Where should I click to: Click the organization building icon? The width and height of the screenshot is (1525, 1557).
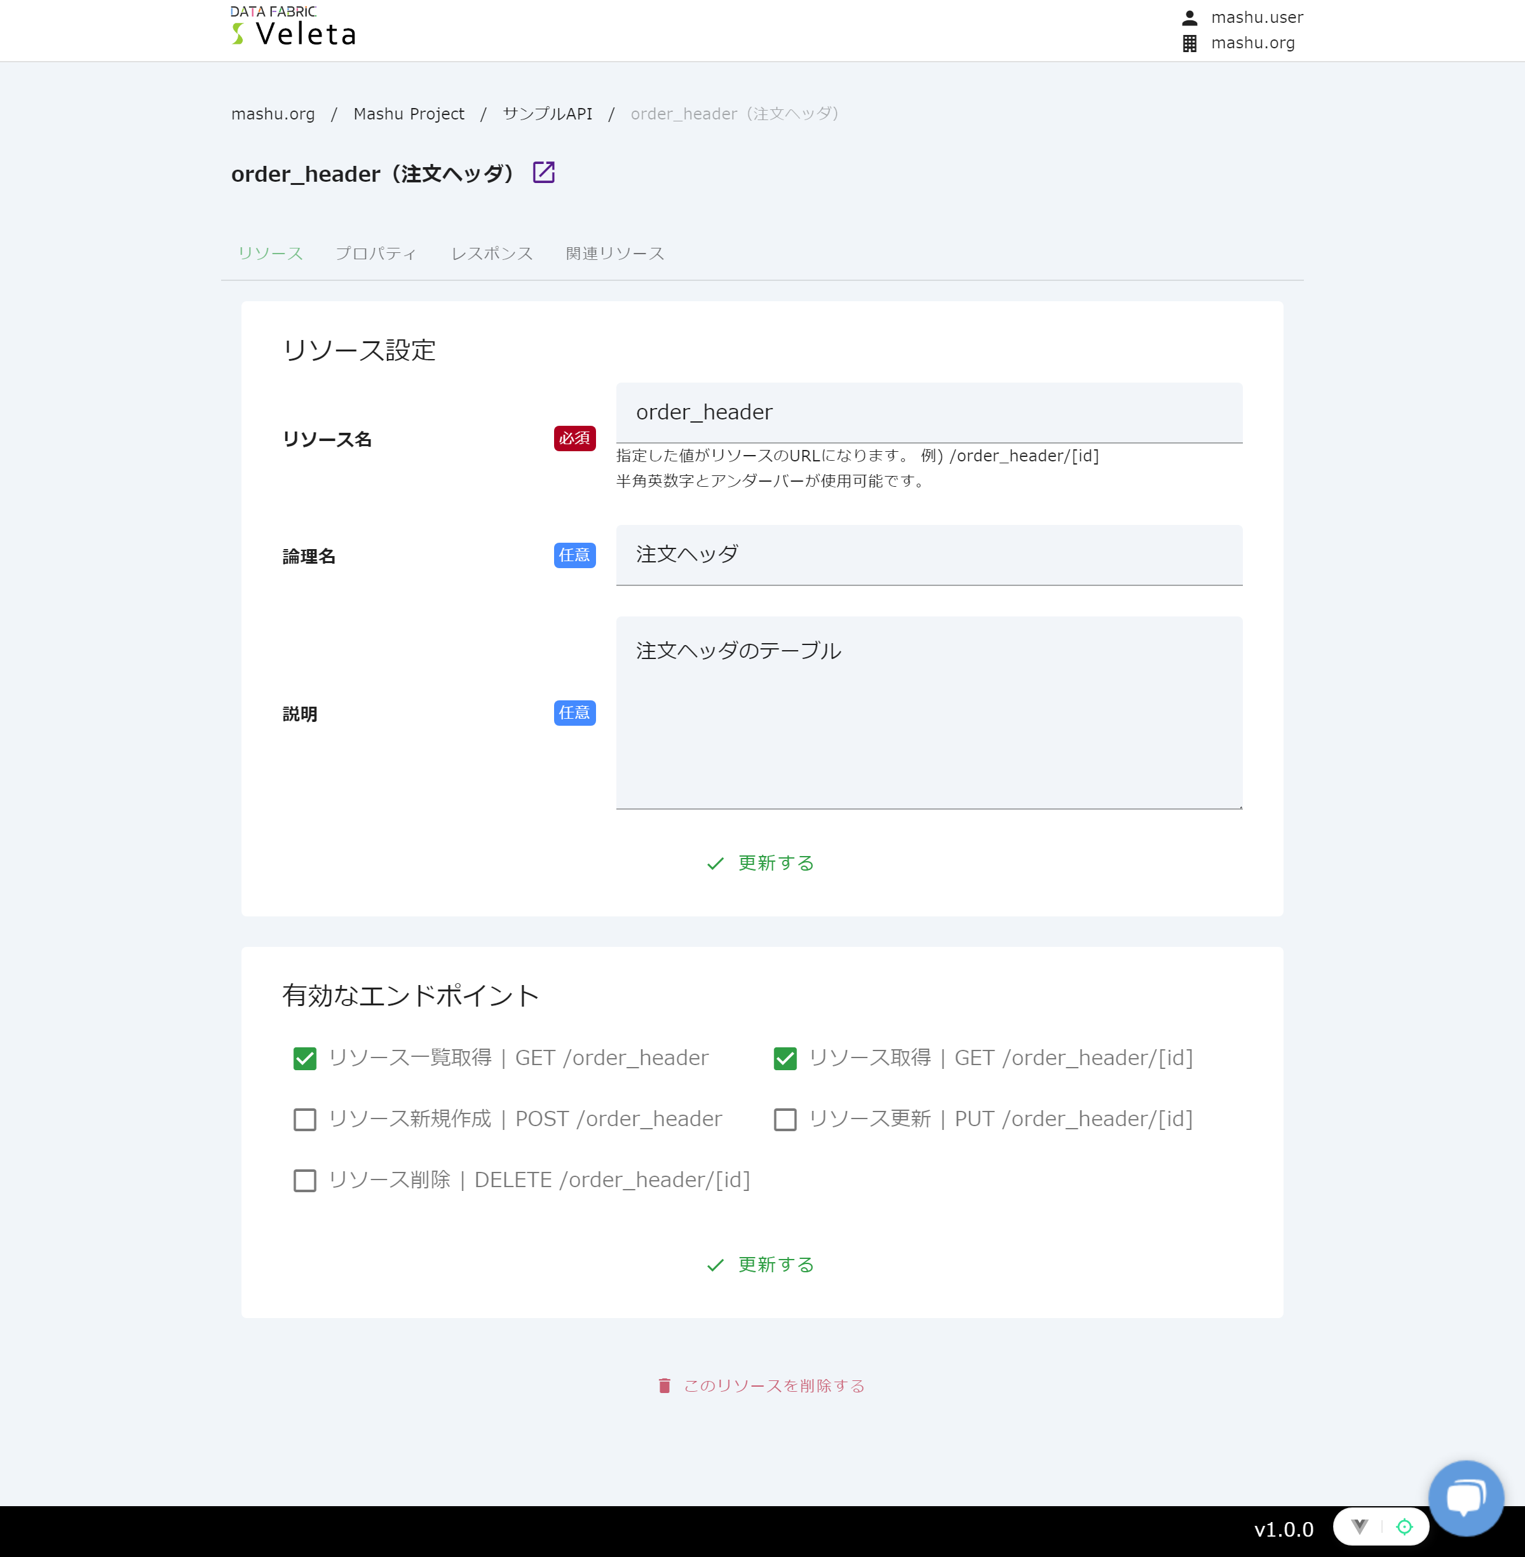click(x=1189, y=43)
